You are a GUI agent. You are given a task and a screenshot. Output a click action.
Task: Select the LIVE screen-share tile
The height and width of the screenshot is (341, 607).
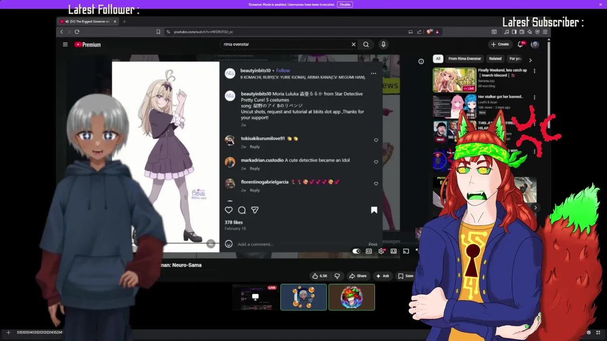(x=256, y=297)
